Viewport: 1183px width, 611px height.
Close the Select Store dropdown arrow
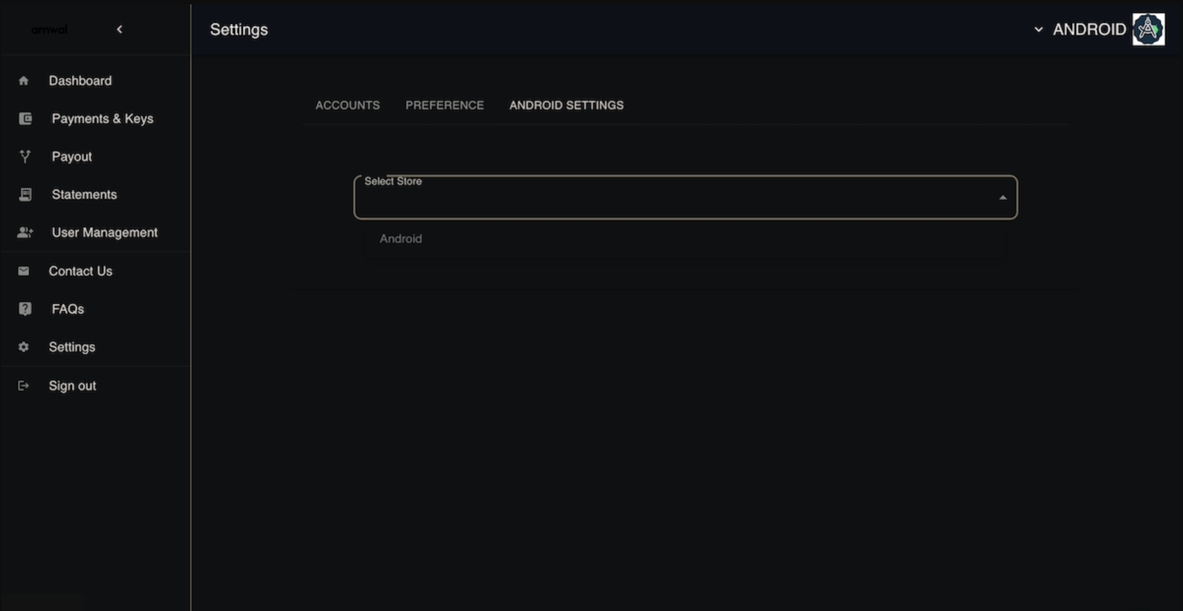tap(1003, 197)
